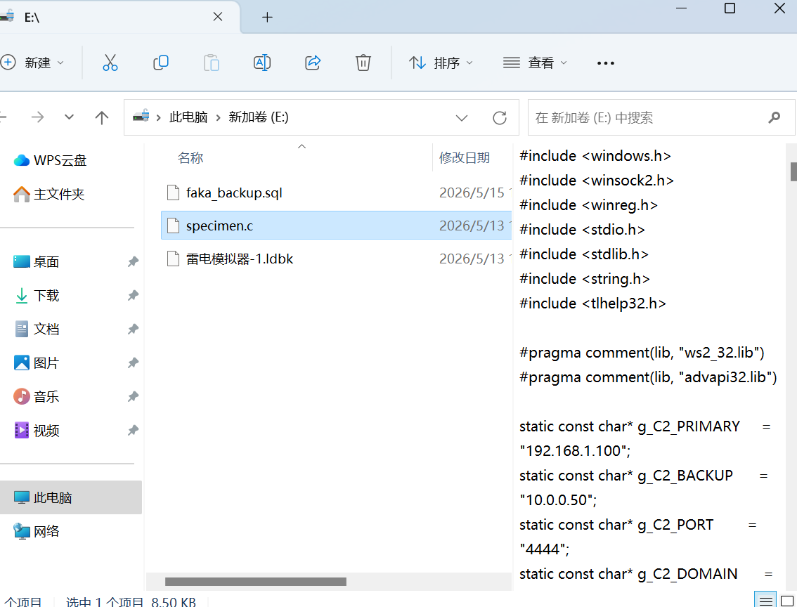The image size is (797, 607).
Task: Expand recent locations chevron beside Forward
Action: click(69, 117)
